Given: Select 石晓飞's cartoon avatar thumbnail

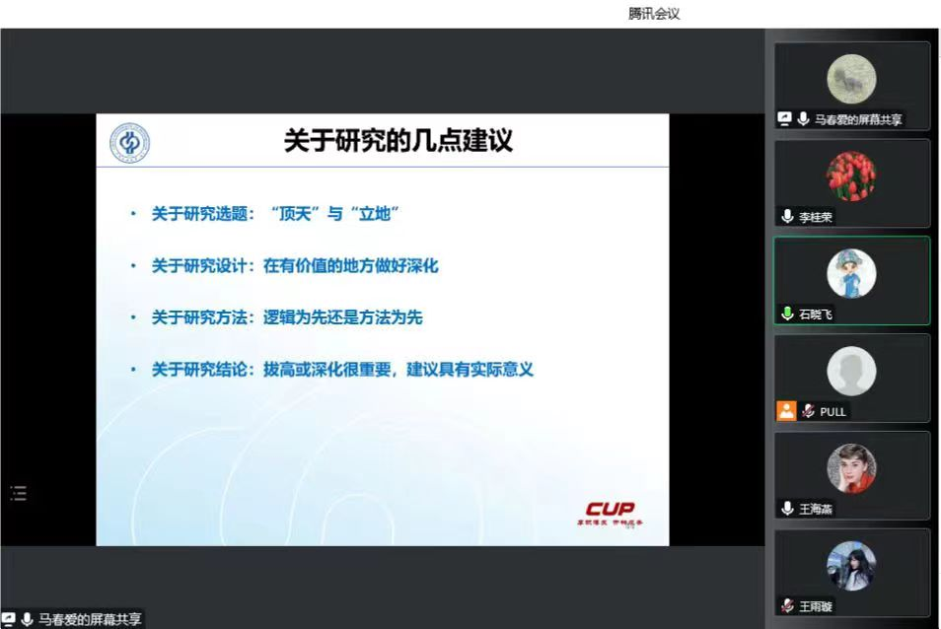Looking at the screenshot, I should (851, 273).
